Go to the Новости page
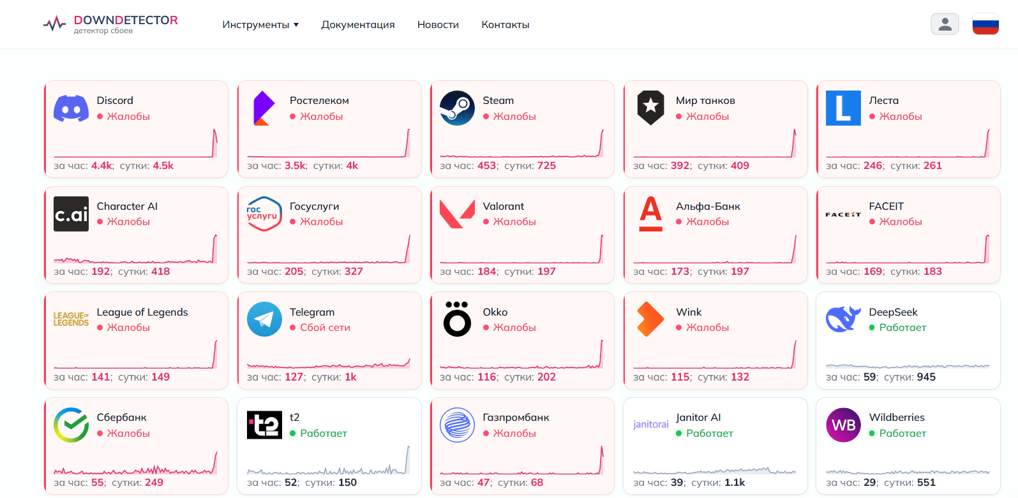This screenshot has height=498, width=1018. 438,25
